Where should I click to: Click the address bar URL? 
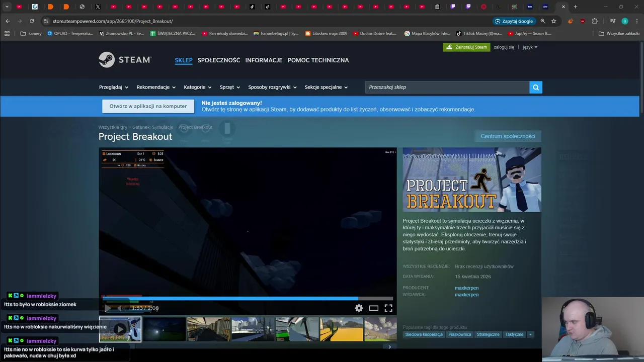[x=113, y=21]
